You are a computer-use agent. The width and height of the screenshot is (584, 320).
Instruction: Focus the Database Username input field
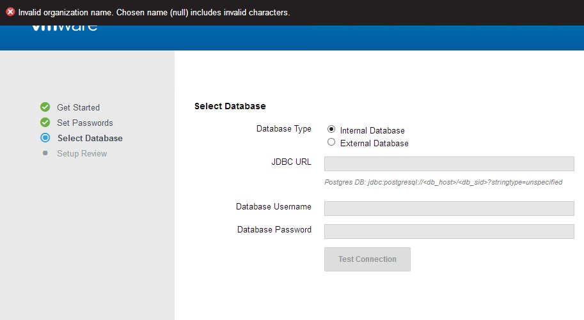pos(449,209)
